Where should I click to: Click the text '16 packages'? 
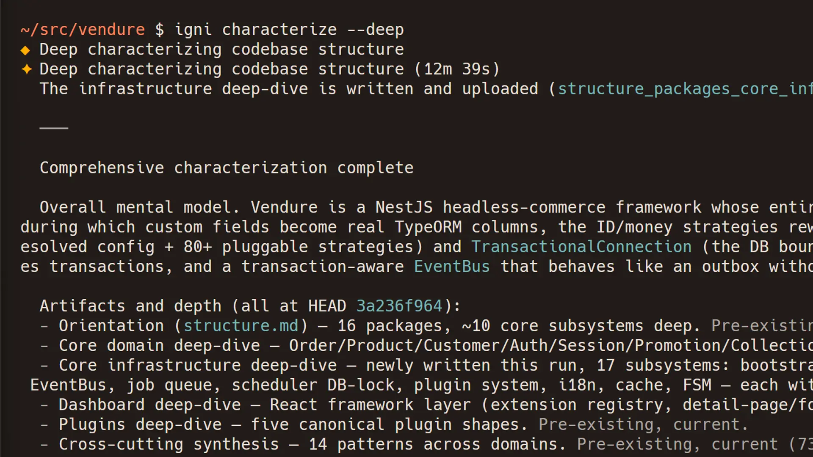click(x=390, y=326)
